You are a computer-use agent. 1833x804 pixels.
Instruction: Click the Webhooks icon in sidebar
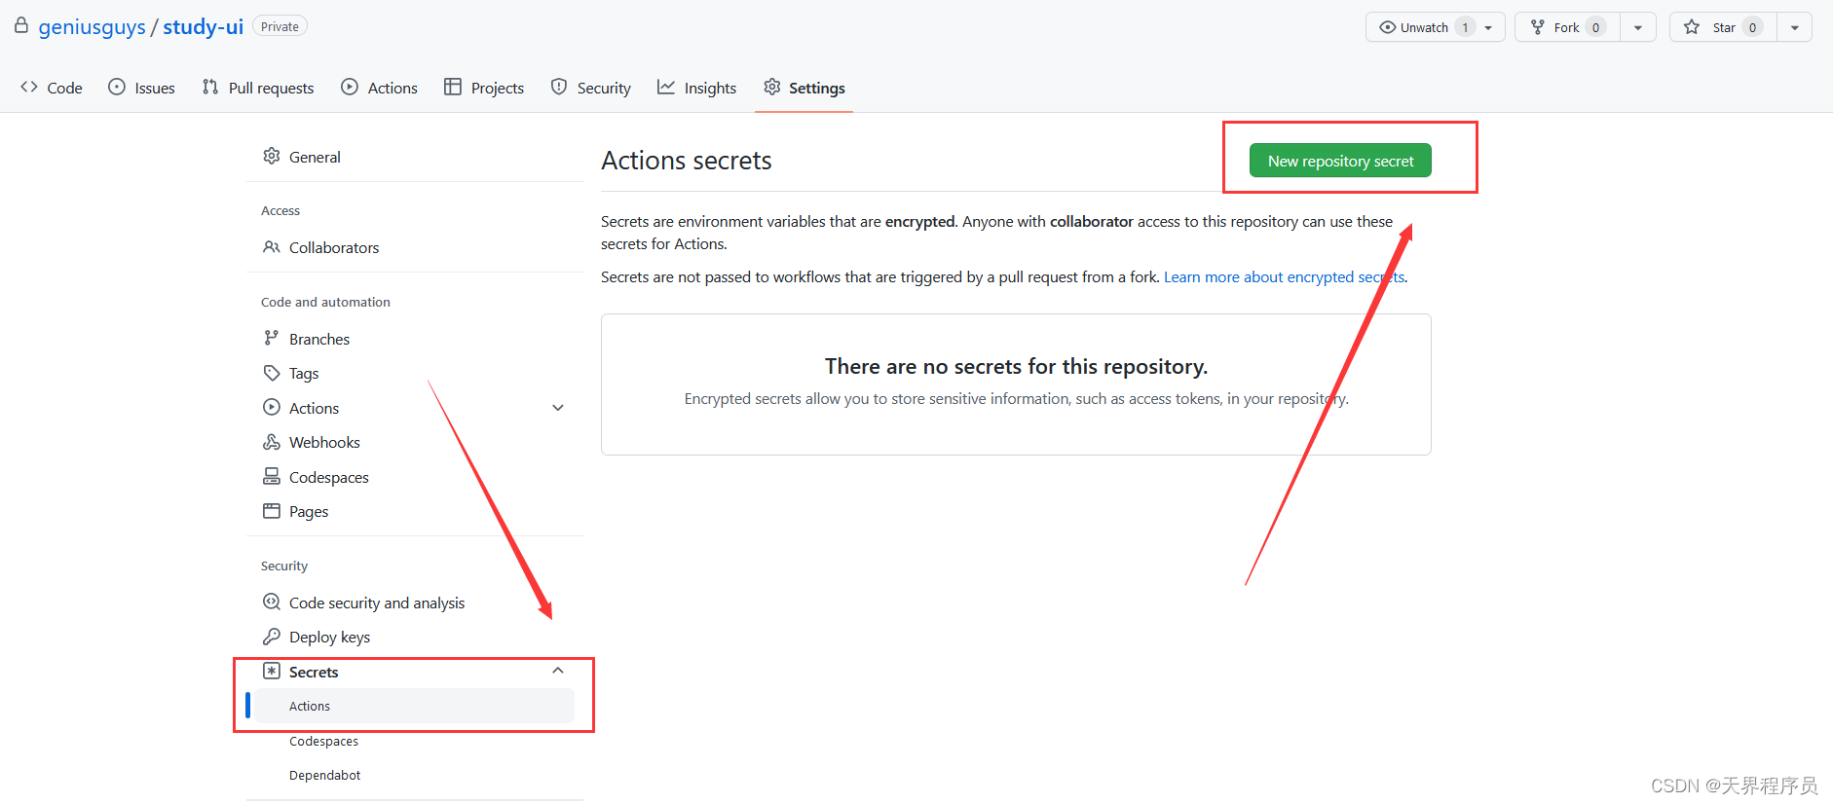[x=272, y=442]
